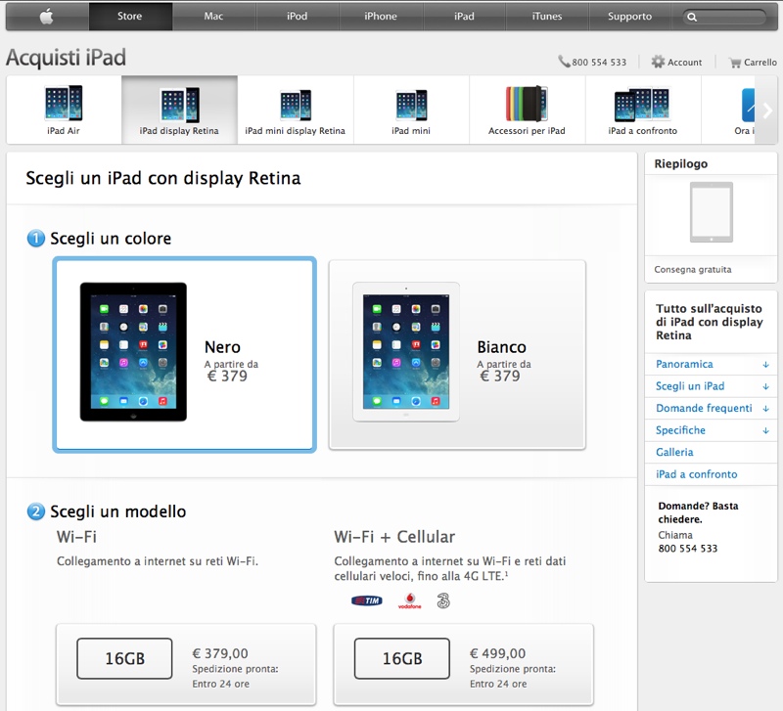Open the Panoramica sidebar link
Image resolution: width=783 pixels, height=711 pixels.
pos(684,364)
